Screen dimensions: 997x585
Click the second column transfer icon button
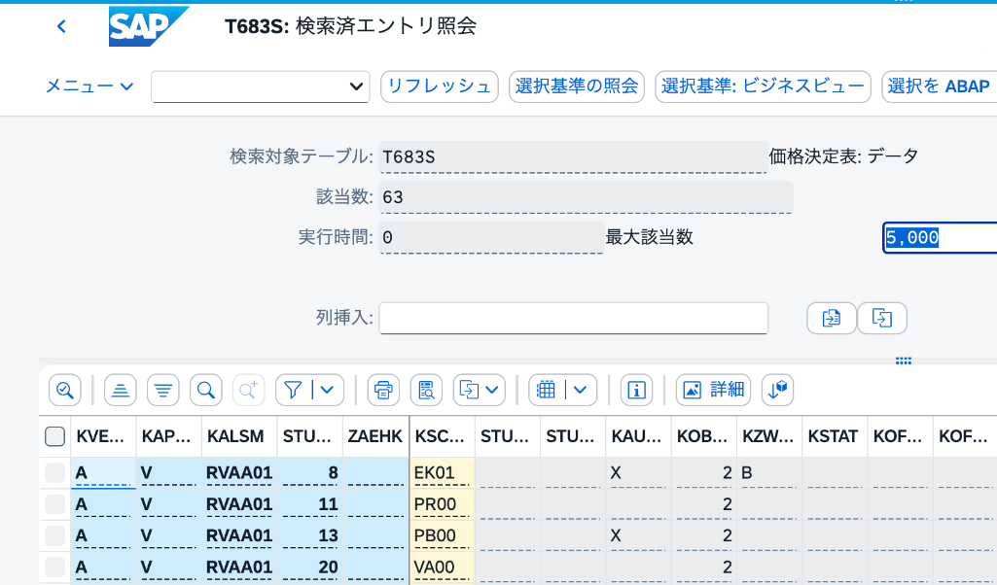[x=882, y=318]
